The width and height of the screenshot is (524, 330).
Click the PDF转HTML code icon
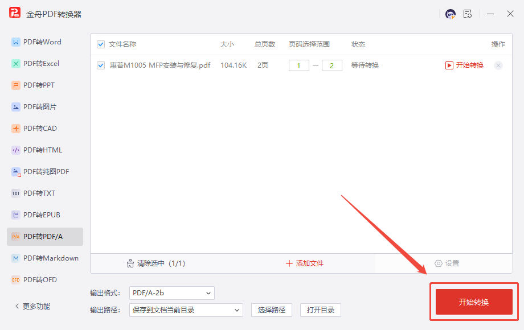pyautogui.click(x=16, y=150)
